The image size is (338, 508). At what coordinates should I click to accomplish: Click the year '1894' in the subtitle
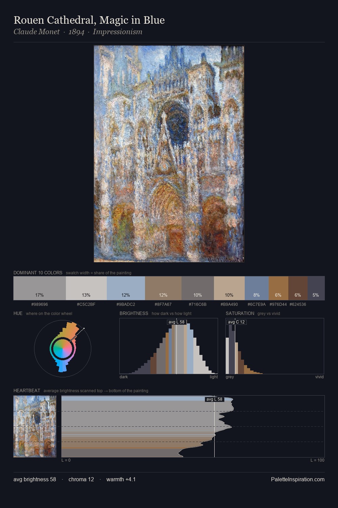(76, 32)
